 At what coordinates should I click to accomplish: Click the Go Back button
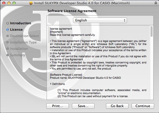[117, 106]
